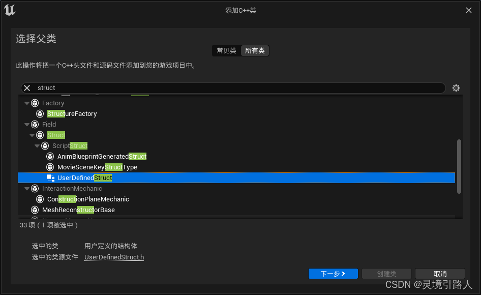This screenshot has height=295, width=481.
Task: Open the UserDefinedStruct.h source file link
Action: point(114,257)
